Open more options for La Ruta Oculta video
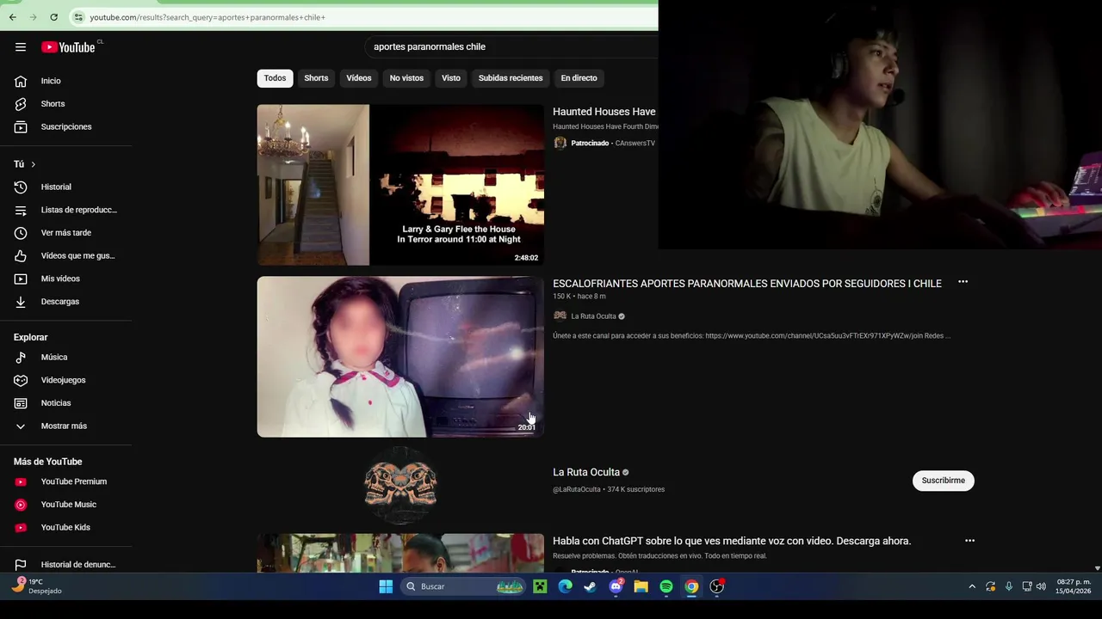Screen dimensions: 1102x619 point(963,282)
